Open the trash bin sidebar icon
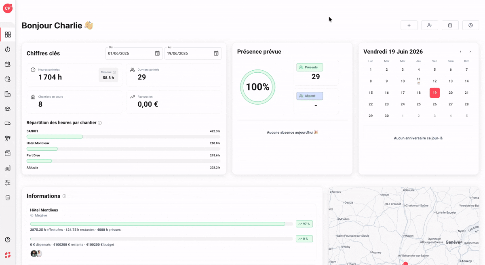The width and height of the screenshot is (485, 265). click(x=8, y=198)
